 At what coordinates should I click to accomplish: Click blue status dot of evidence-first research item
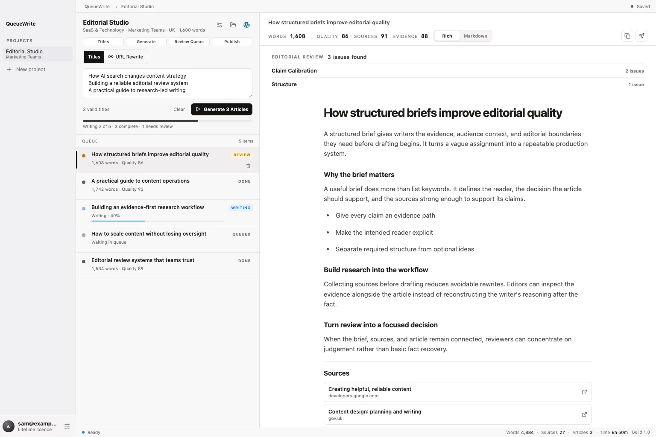click(x=84, y=209)
